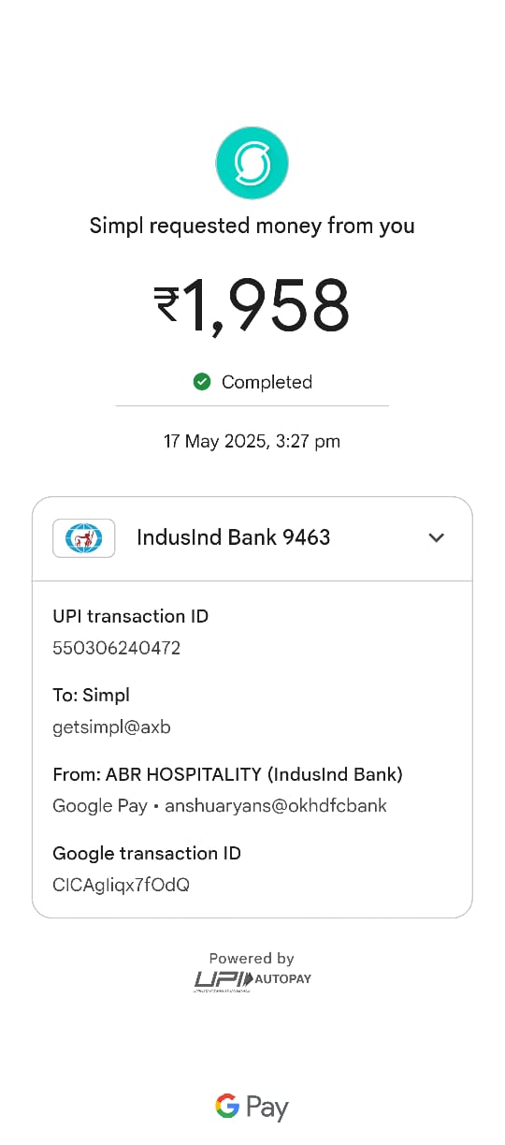Viewport: 505px width, 1145px height.
Task: Tap the UPI transaction ID number 550306240472
Action: click(x=117, y=648)
